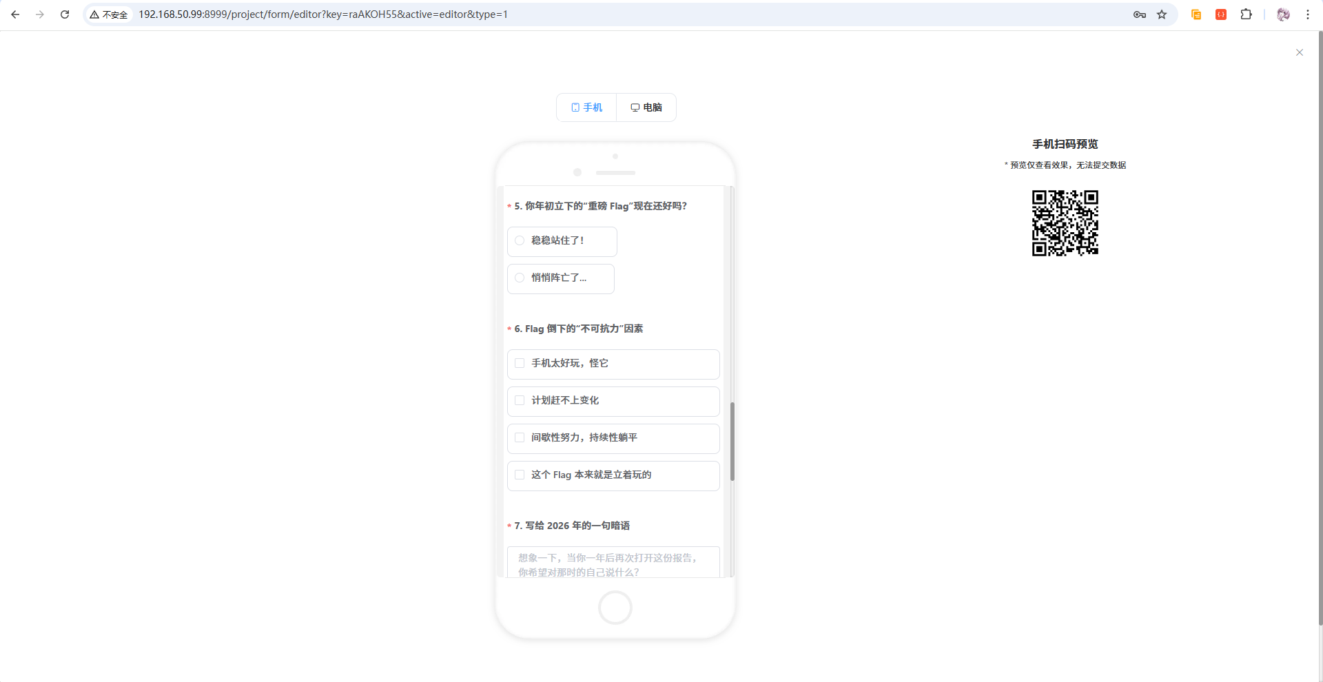Click the question 7 text input area
The image size is (1323, 682).
tap(613, 563)
